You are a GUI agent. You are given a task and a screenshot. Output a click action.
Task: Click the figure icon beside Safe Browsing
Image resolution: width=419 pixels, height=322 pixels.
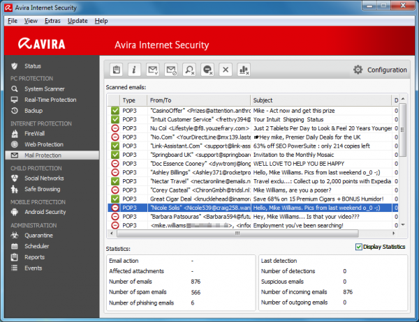[15, 189]
